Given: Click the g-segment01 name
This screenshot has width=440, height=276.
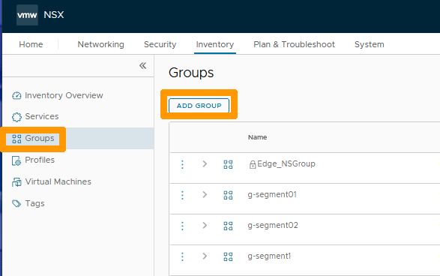Looking at the screenshot, I should tap(272, 194).
